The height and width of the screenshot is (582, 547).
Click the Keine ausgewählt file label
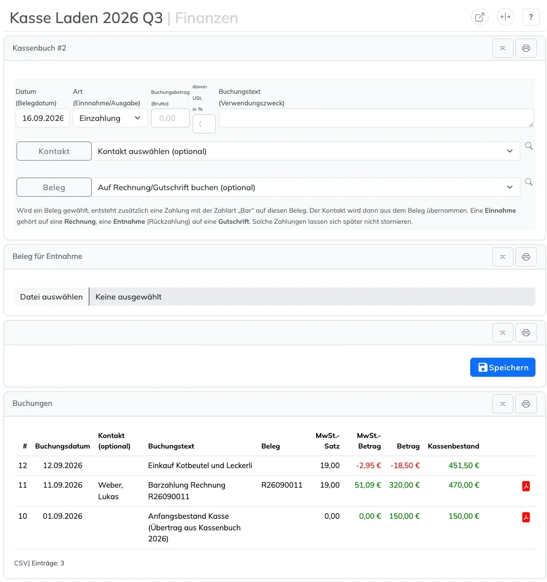pyautogui.click(x=128, y=297)
